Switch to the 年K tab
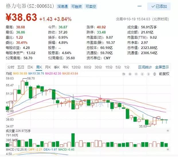Viewport: 178px width, 157px height. point(66,67)
